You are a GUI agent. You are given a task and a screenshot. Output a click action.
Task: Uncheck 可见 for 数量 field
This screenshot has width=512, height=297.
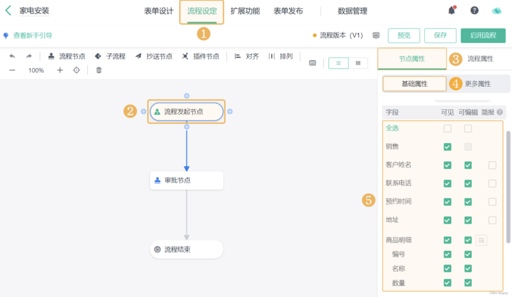[x=448, y=283]
